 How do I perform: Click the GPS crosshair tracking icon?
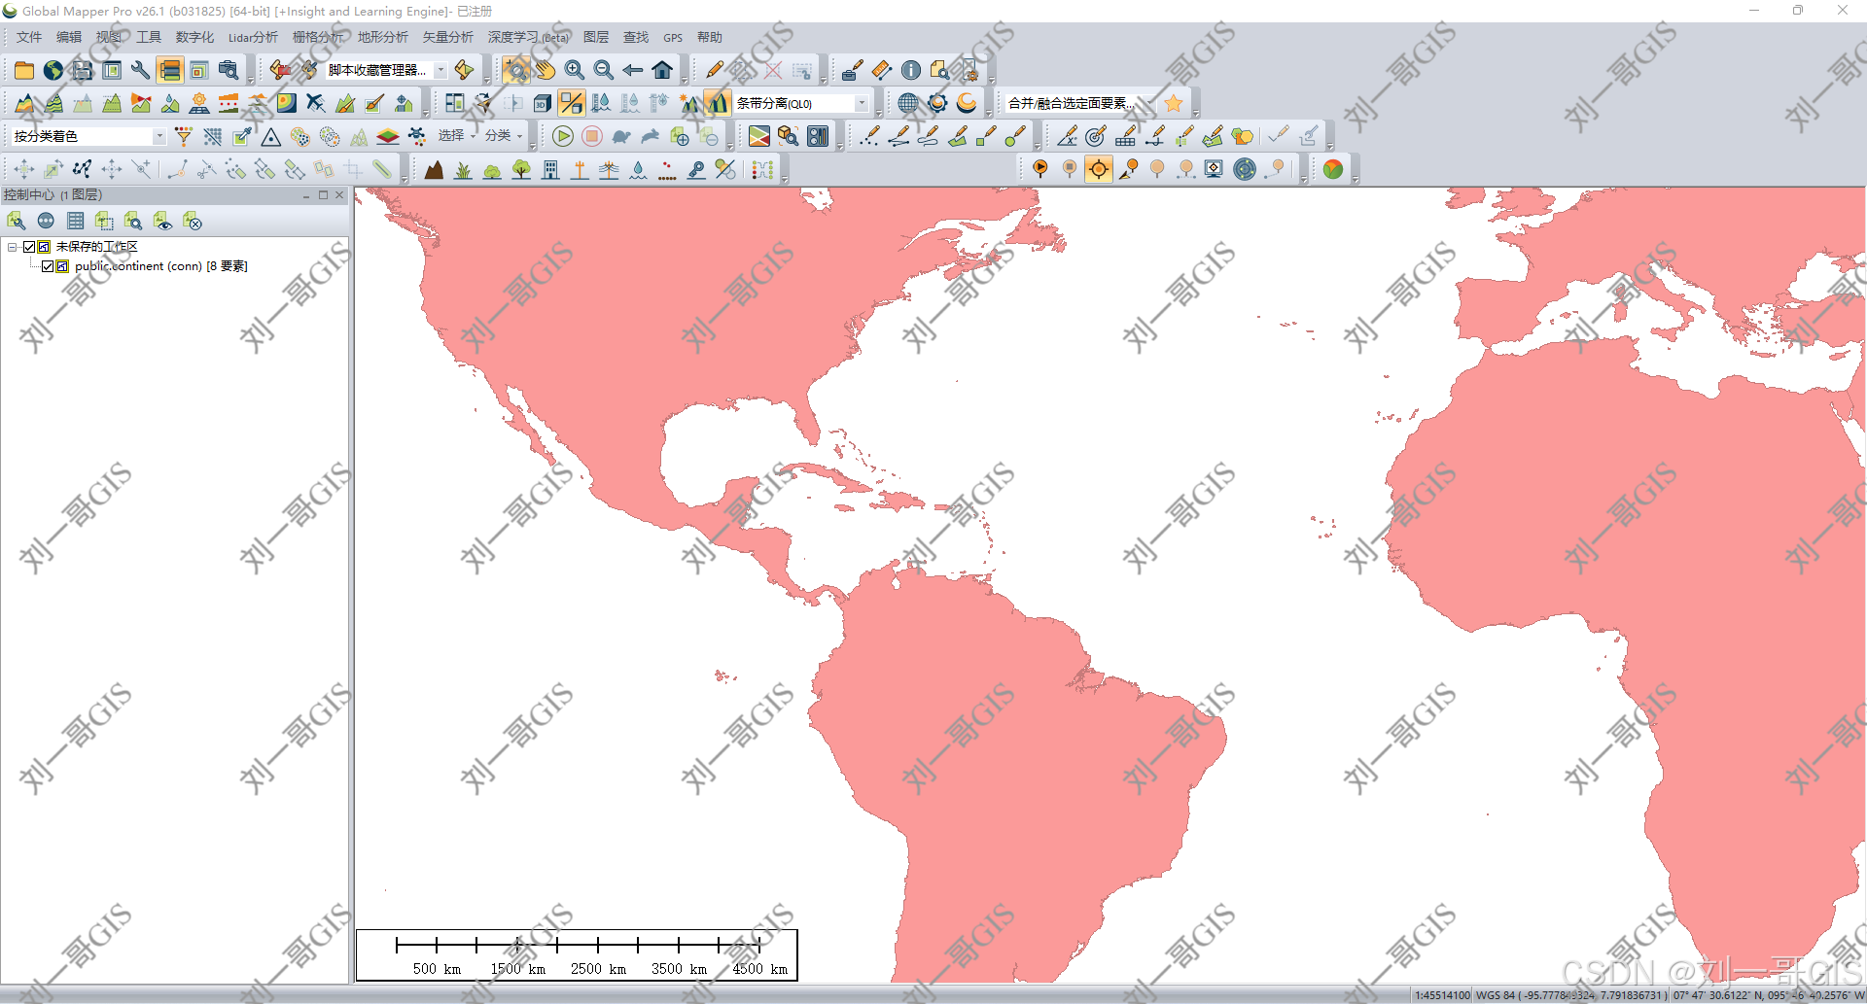[x=1099, y=169]
